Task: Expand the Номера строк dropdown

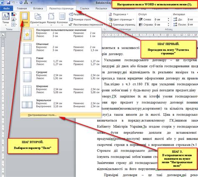Action: (92, 19)
